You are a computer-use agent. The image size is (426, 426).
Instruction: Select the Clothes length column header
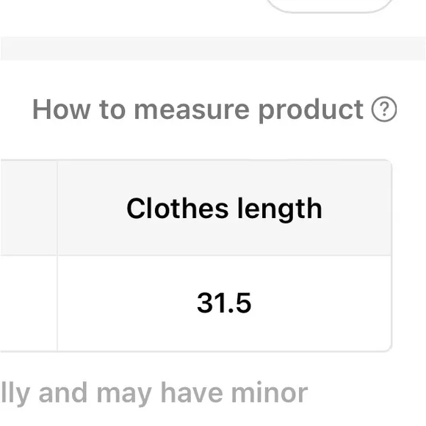tap(225, 208)
